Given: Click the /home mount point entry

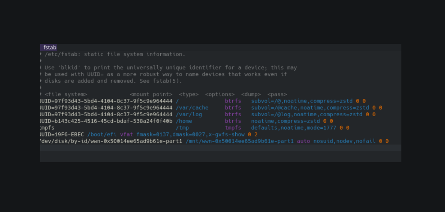Looking at the screenshot, I should pyautogui.click(x=184, y=121).
